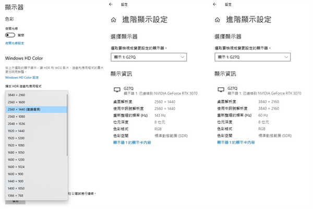Select 2560 × 1600 in the resolution list
The height and width of the screenshot is (209, 313).
37,102
